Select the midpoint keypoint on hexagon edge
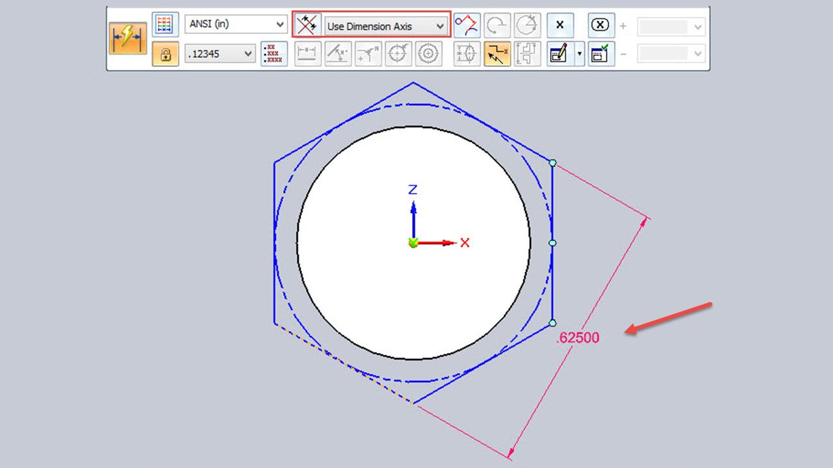833x468 pixels. (553, 243)
